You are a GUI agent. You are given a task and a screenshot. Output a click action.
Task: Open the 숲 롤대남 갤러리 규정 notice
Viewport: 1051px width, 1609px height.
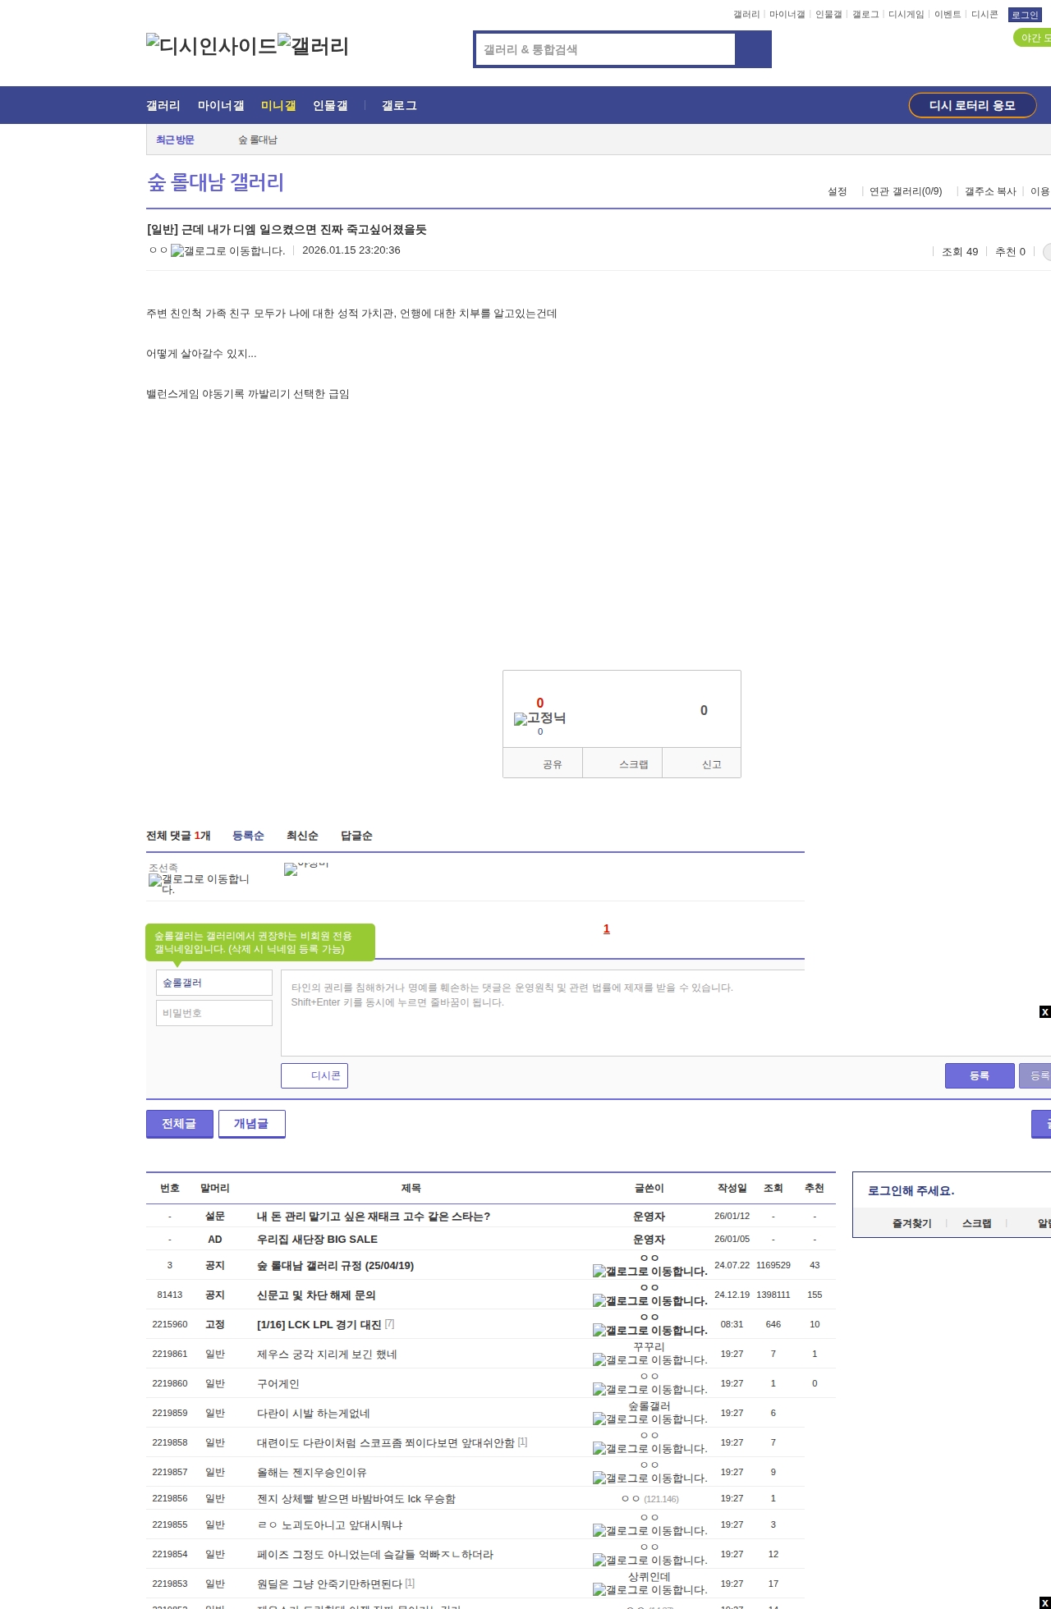pyautogui.click(x=335, y=1265)
